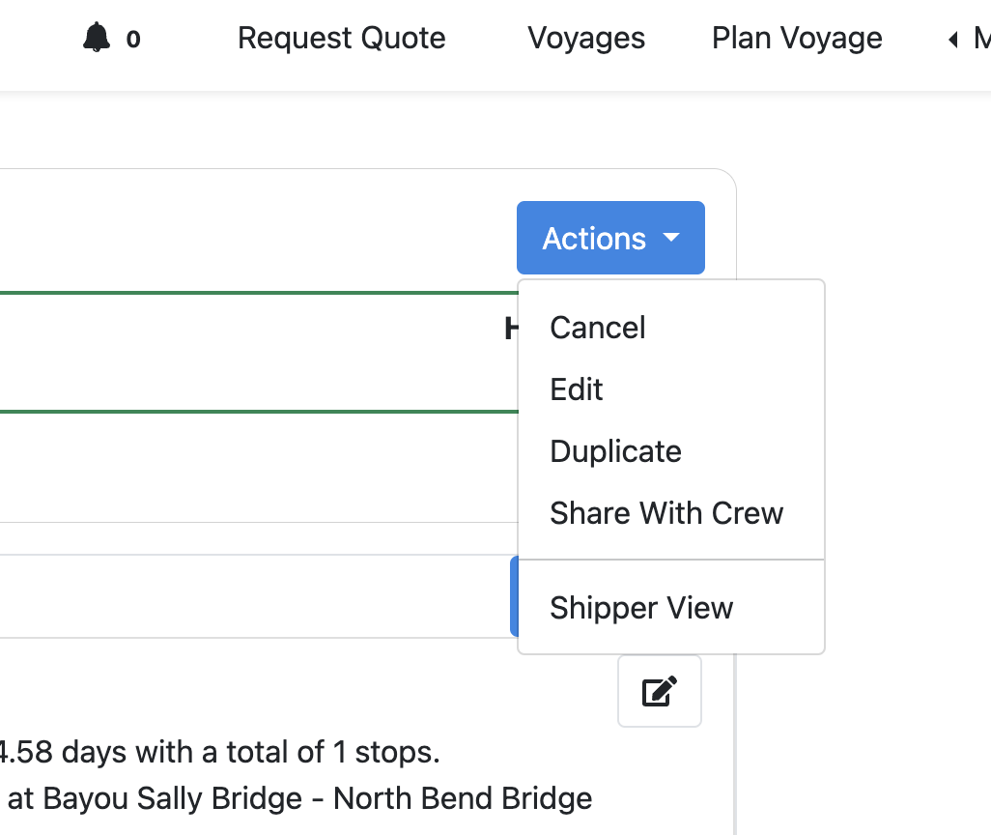This screenshot has height=835, width=991.
Task: Select Share With Crew option
Action: point(666,513)
